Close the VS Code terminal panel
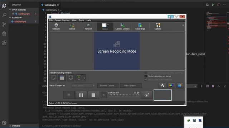Screen dimensions: 229x128 pos(224,86)
